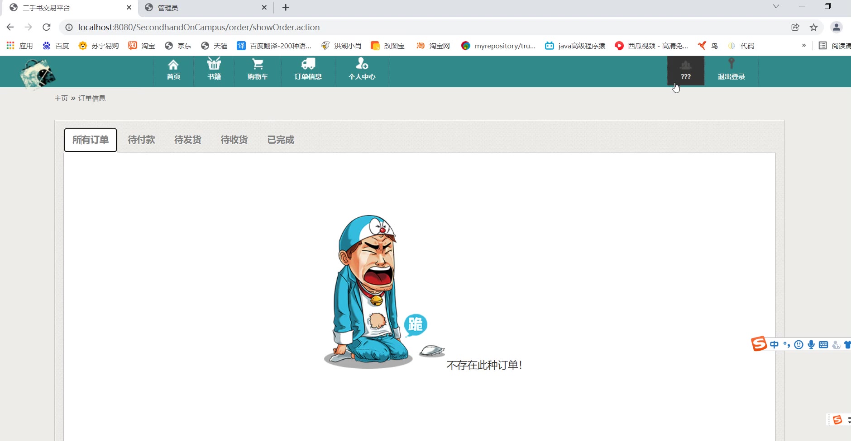Click the address bar URL field
The height and width of the screenshot is (441, 851).
(425, 27)
